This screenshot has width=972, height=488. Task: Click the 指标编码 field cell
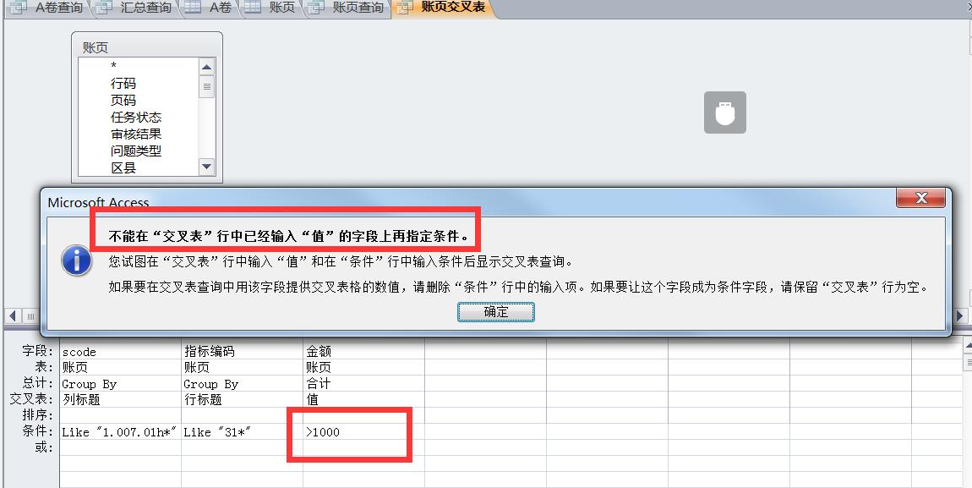(x=242, y=352)
